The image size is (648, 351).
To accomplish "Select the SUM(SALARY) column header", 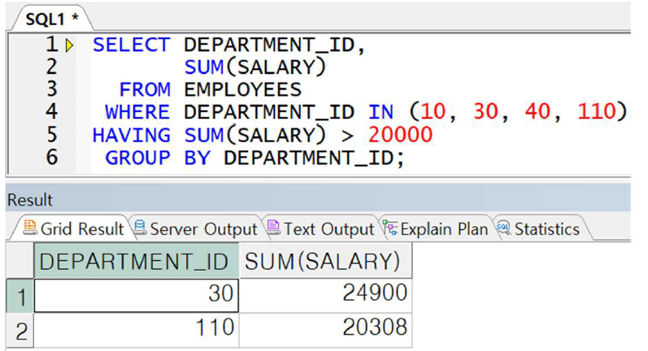I will coord(325,261).
